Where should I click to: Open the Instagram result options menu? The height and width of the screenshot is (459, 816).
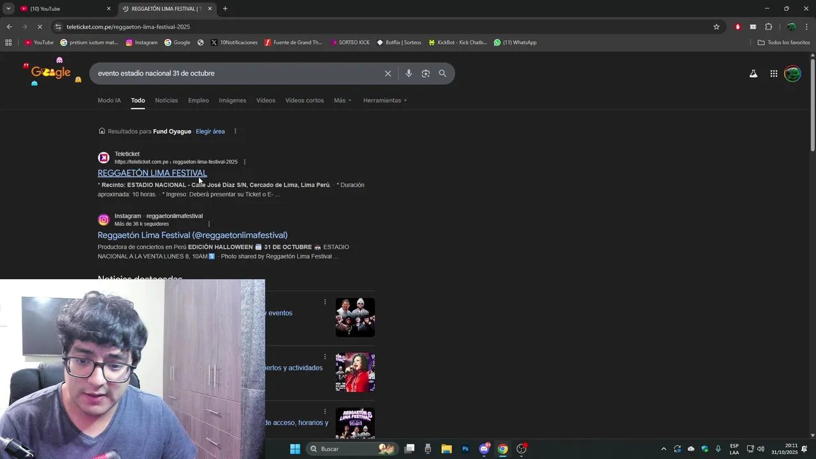click(209, 224)
